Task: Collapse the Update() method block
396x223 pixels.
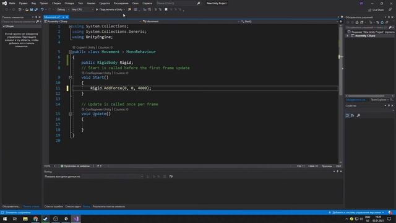Action: click(x=71, y=114)
